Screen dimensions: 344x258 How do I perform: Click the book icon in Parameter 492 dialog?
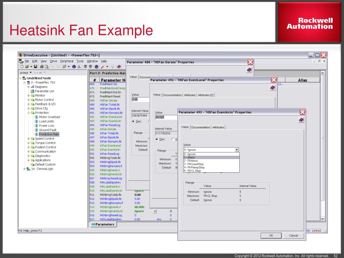click(272, 88)
